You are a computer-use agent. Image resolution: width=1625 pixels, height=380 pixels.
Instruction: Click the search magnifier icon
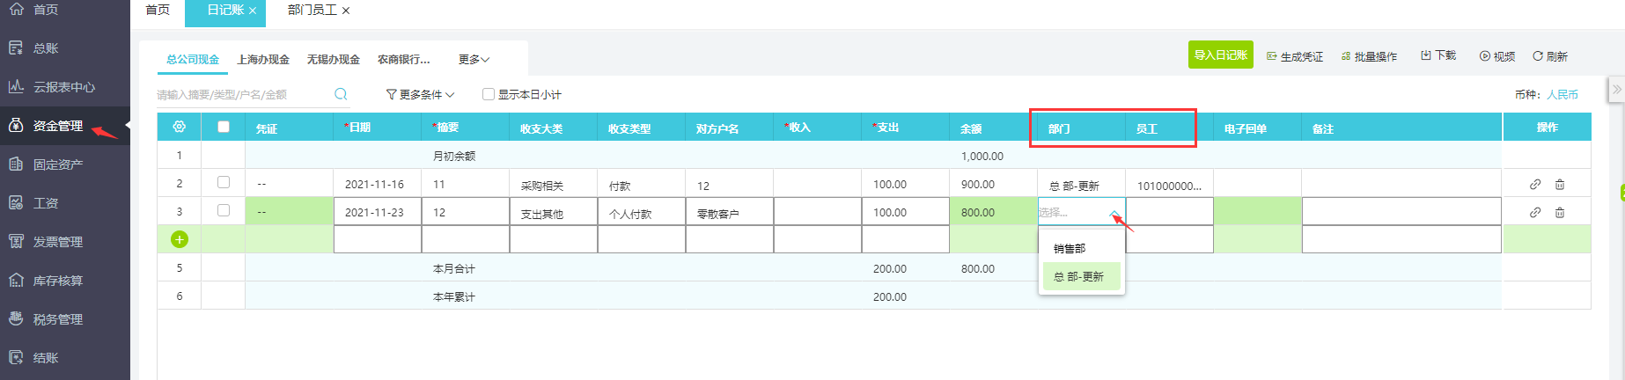(341, 94)
